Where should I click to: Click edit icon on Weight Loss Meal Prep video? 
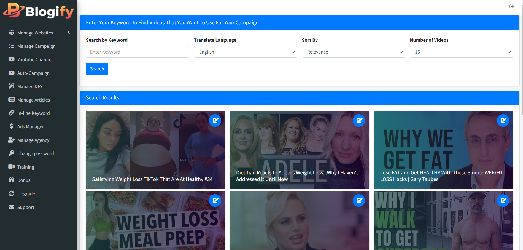pos(215,200)
